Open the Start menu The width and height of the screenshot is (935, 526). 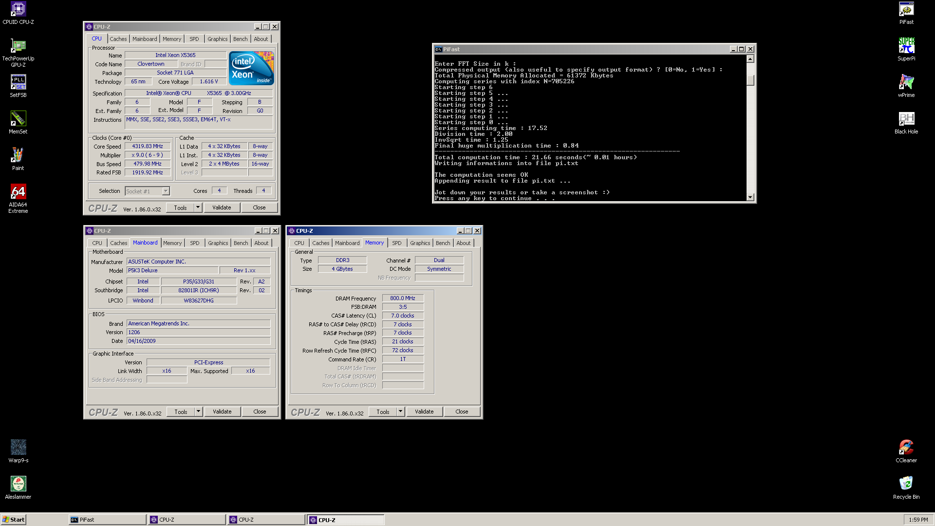(x=14, y=520)
